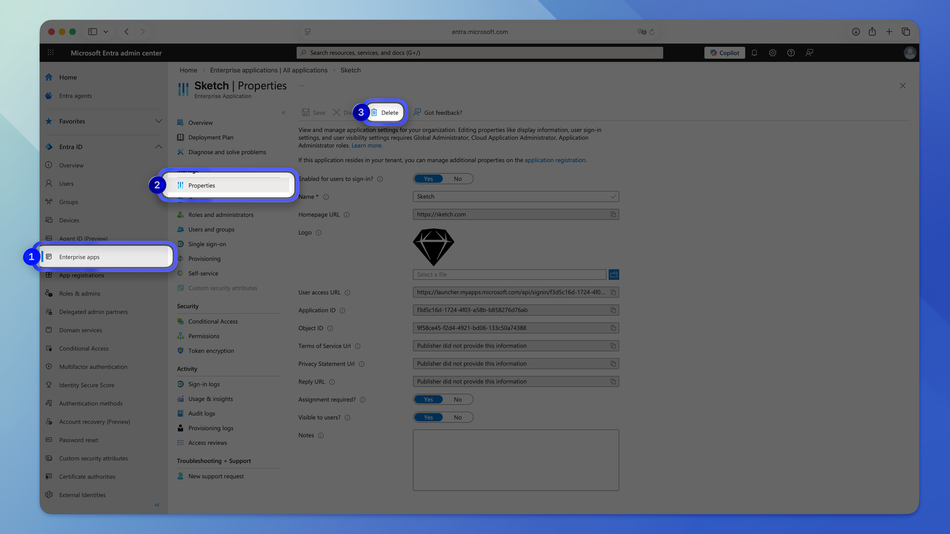Screen dimensions: 950x534
Task: Click the Save button
Action: (x=314, y=113)
